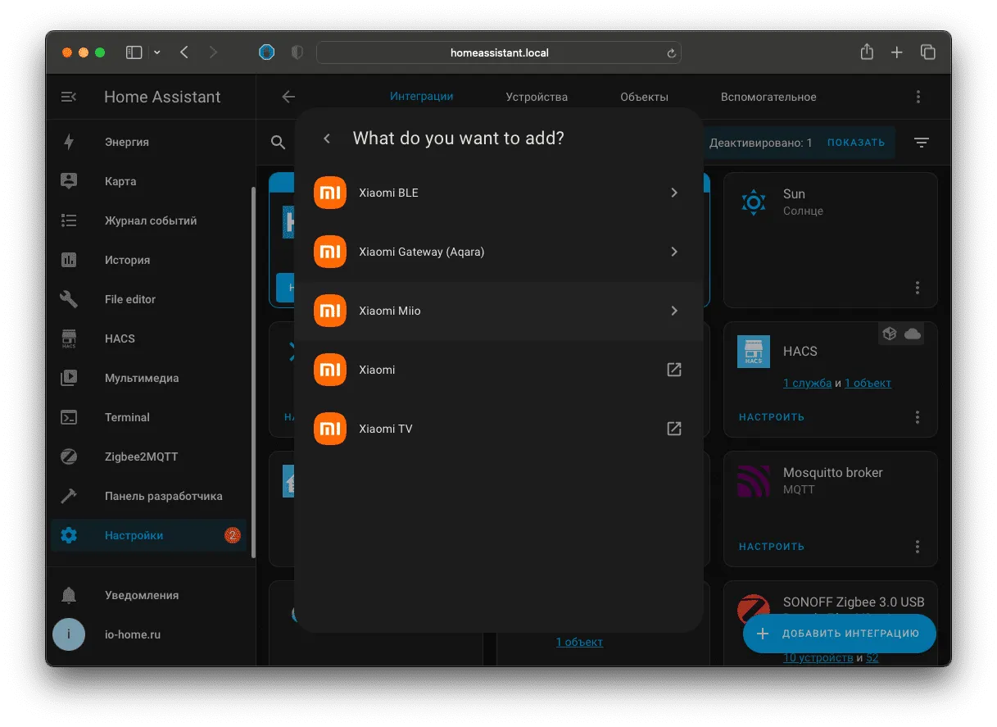Click the Sun integration card icon
This screenshot has height=727, width=997.
click(753, 202)
